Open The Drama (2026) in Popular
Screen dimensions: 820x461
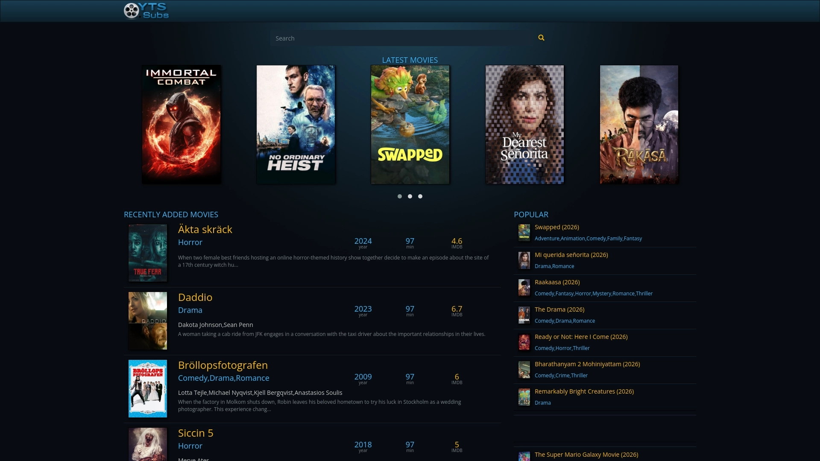(559, 309)
